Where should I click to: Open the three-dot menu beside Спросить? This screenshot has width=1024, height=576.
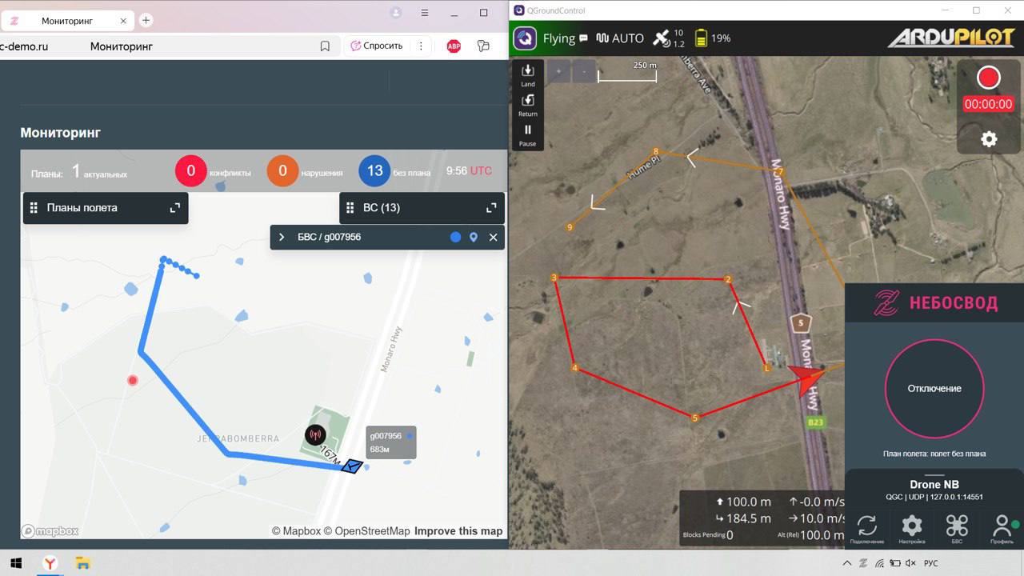coord(421,46)
